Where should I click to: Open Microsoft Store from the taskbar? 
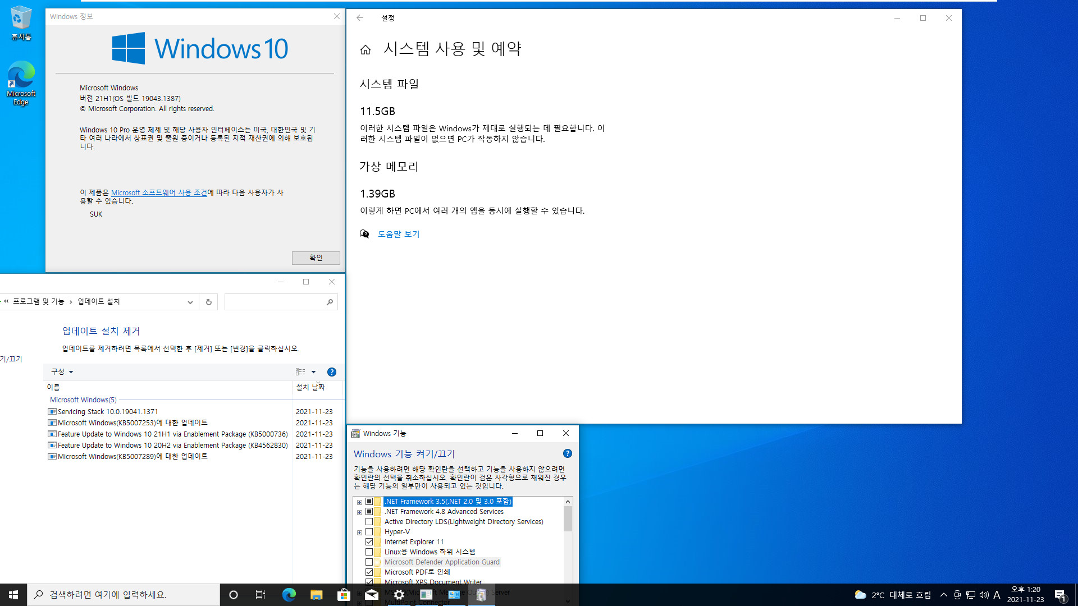tap(344, 595)
